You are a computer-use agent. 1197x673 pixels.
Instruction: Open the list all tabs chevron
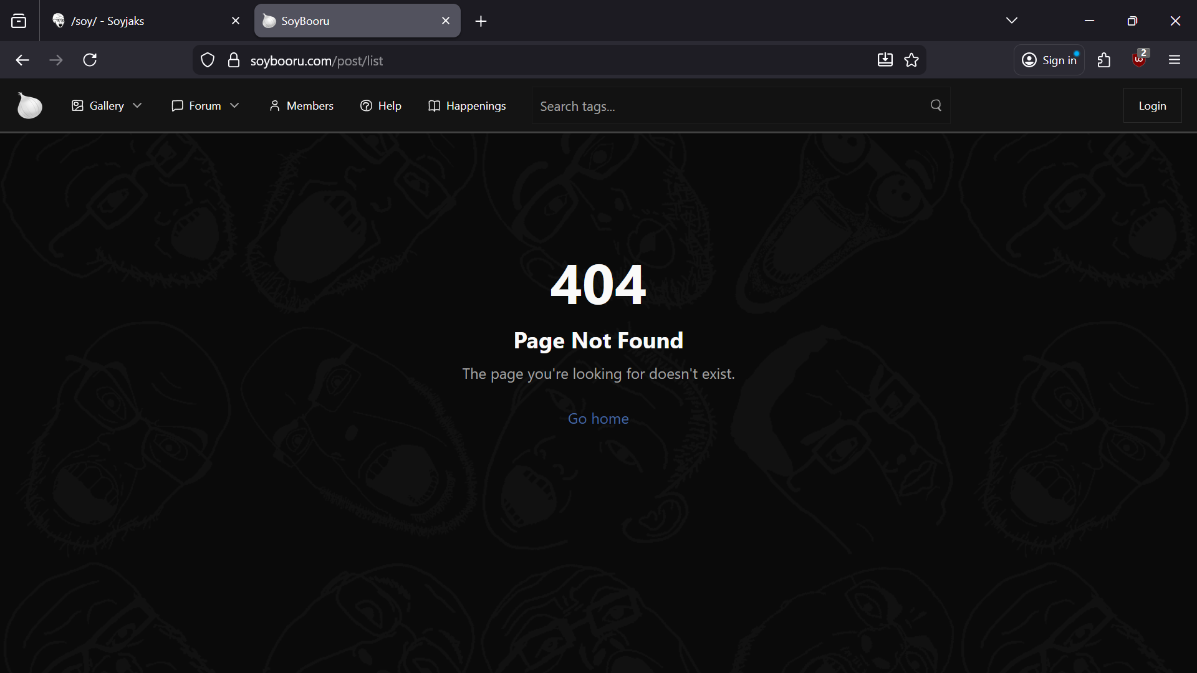1012,21
